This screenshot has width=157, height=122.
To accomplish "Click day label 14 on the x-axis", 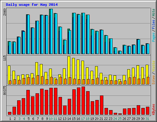I will coord(69,119).
